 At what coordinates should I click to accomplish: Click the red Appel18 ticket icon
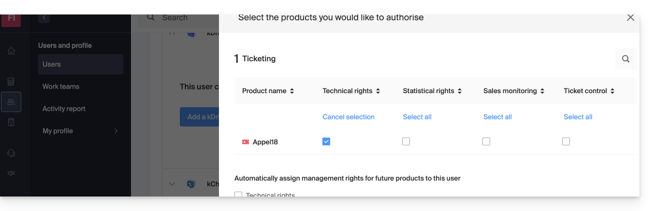pyautogui.click(x=246, y=142)
